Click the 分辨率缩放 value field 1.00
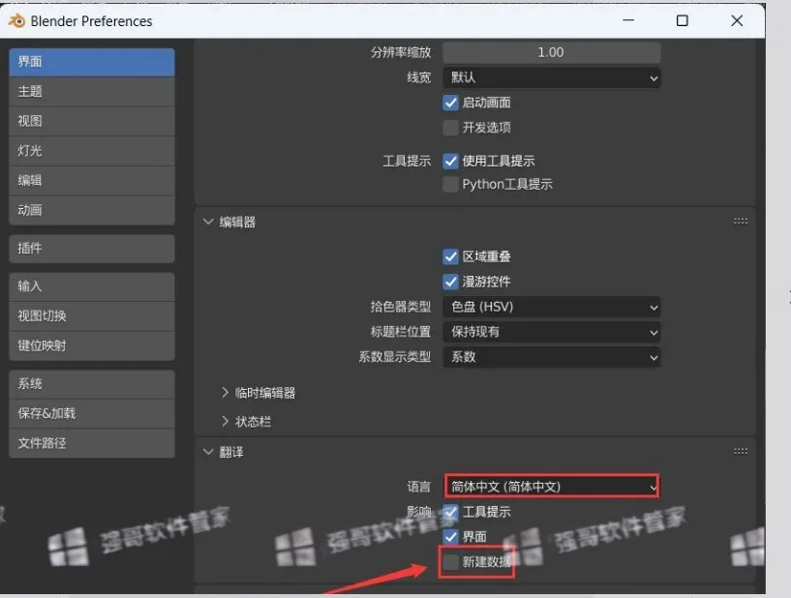Screen dimensions: 791x598 552,52
